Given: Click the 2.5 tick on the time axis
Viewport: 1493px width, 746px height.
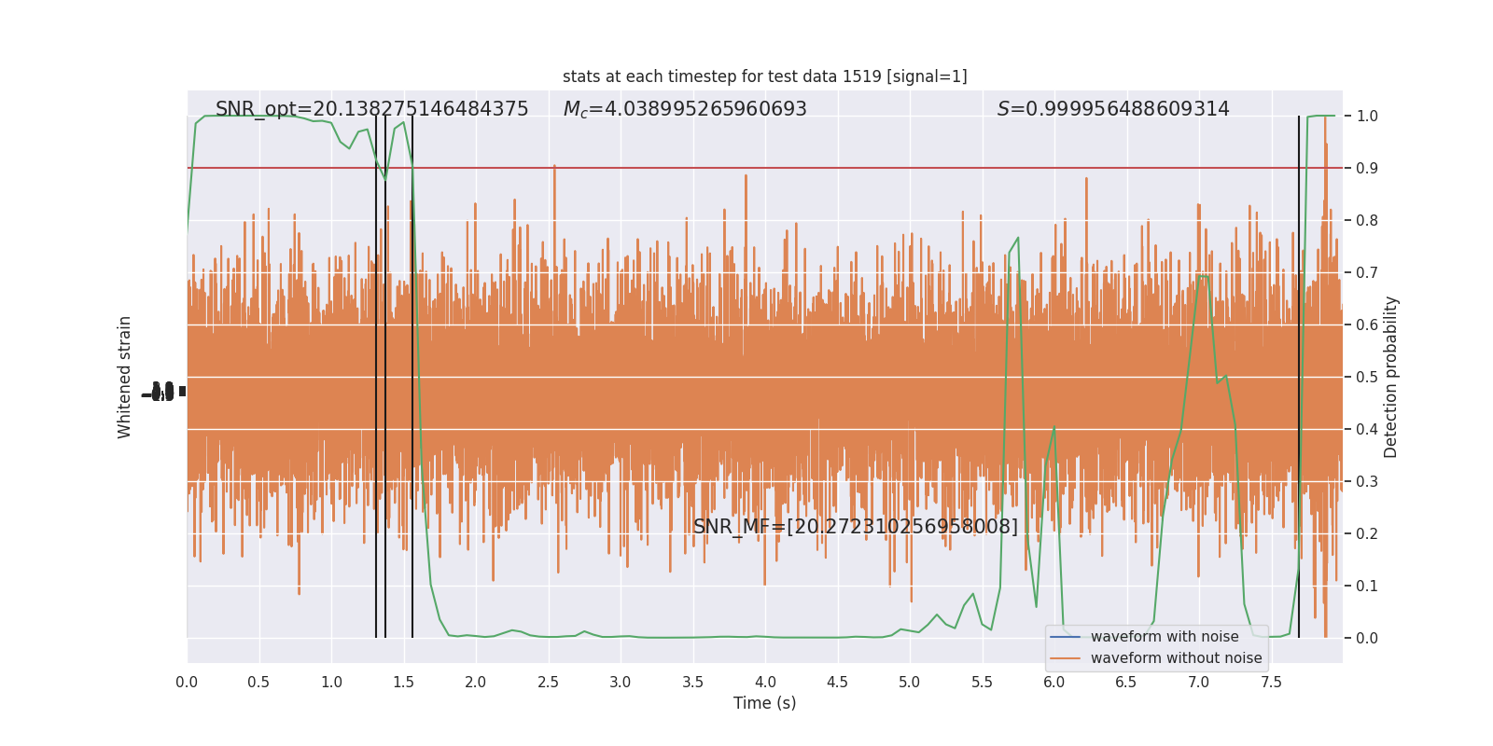Looking at the screenshot, I should click(x=548, y=683).
